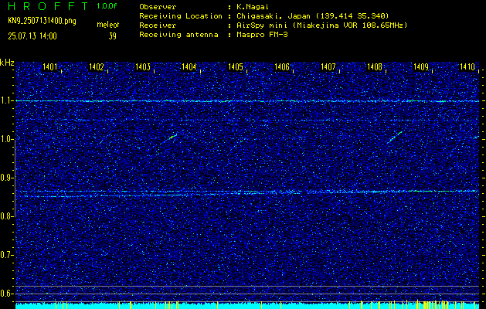Image resolution: width=486 pixels, height=309 pixels.
Task: Select the version label 1.00f
Action: (107, 6)
